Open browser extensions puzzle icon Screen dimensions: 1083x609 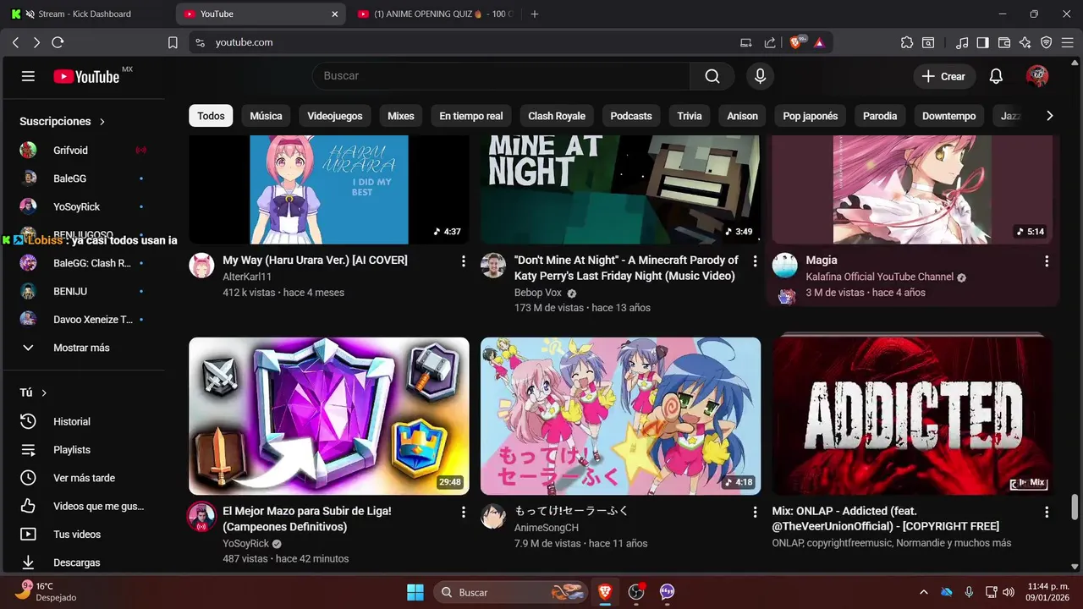coord(907,42)
